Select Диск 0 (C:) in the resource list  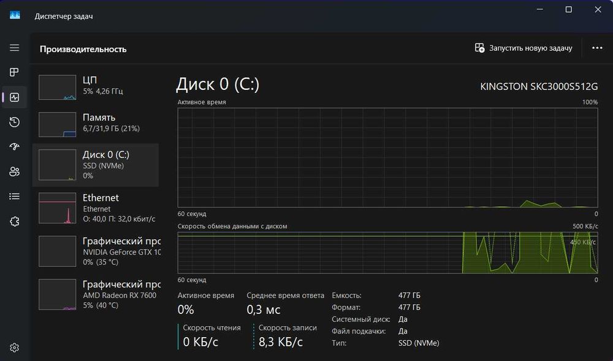(x=96, y=165)
